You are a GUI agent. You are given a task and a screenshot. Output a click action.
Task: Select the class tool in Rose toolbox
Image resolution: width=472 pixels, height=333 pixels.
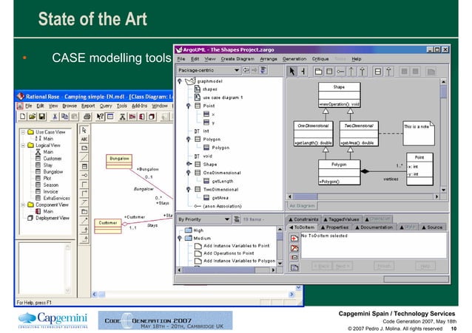[84, 166]
